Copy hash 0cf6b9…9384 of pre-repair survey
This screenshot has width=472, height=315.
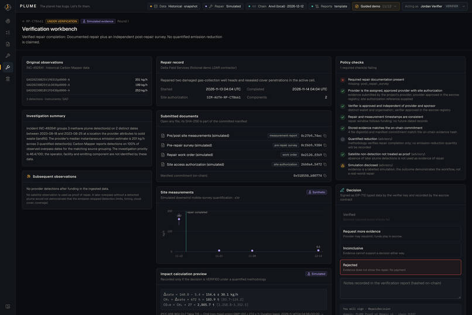(x=325, y=145)
